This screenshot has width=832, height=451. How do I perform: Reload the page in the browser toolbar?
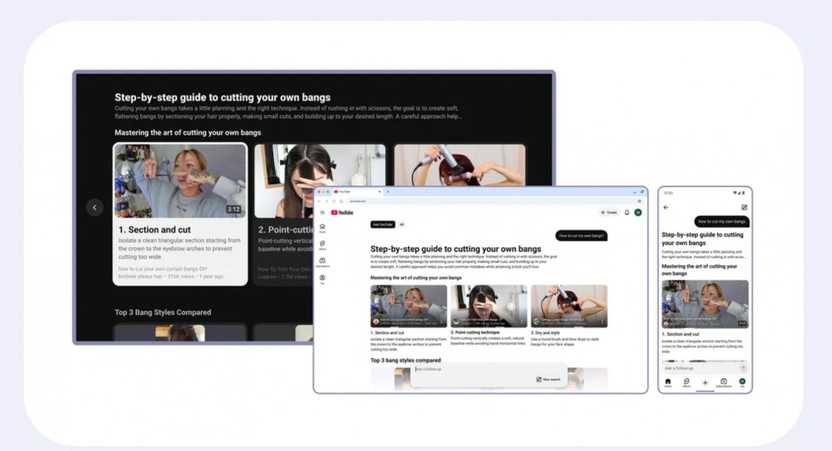(334, 201)
